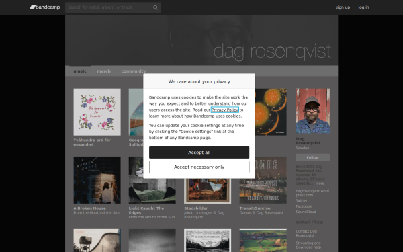The width and height of the screenshot is (403, 252).
Task: Open the green landscape album cover in the bottom row
Action: coord(263,241)
